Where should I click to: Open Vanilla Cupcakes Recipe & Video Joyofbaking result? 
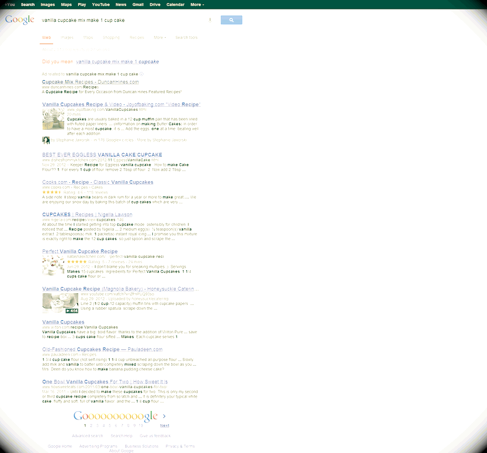(x=121, y=104)
